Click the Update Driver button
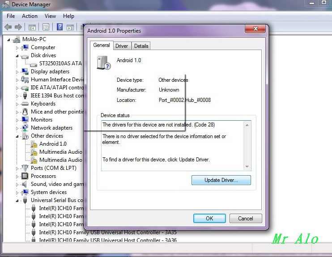 coord(221,180)
